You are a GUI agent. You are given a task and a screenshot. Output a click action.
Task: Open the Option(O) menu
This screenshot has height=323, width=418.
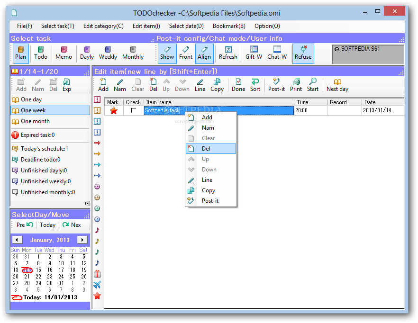click(267, 26)
